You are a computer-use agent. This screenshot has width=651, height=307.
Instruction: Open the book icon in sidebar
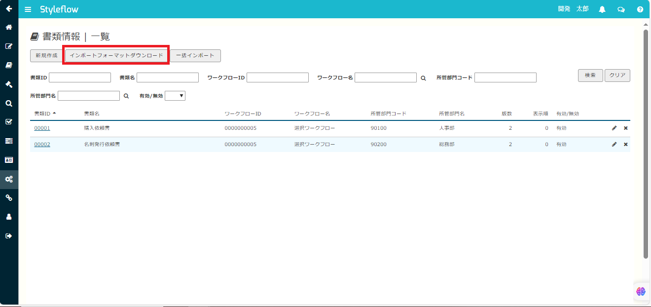point(9,65)
